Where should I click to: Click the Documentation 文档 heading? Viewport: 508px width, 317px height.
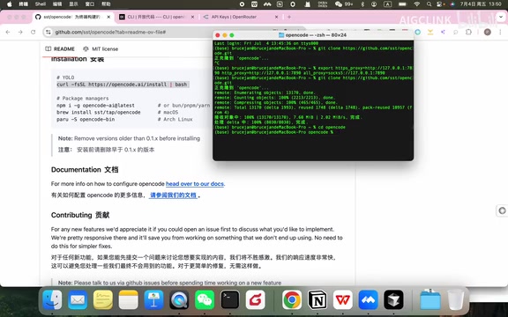click(x=85, y=169)
